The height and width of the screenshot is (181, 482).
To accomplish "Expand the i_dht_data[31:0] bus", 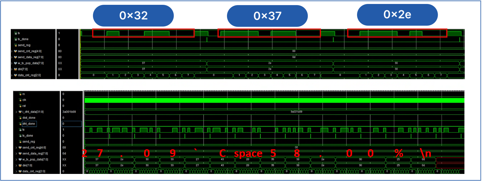I will point(16,112).
